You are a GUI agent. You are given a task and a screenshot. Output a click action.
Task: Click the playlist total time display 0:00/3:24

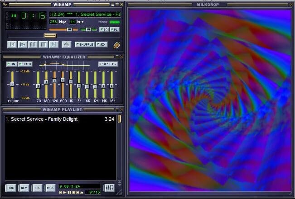click(x=80, y=186)
